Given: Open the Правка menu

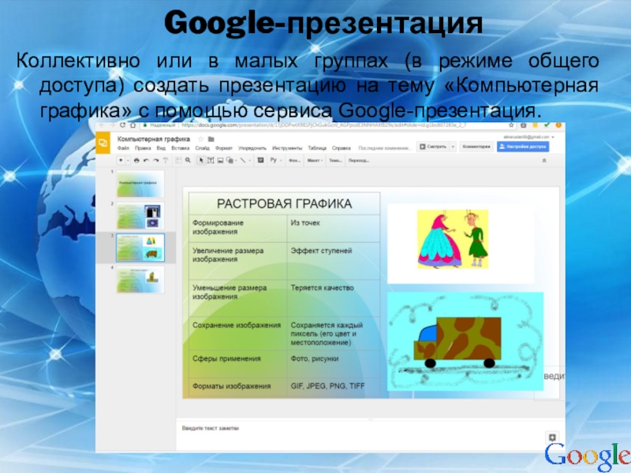Looking at the screenshot, I should [x=143, y=148].
